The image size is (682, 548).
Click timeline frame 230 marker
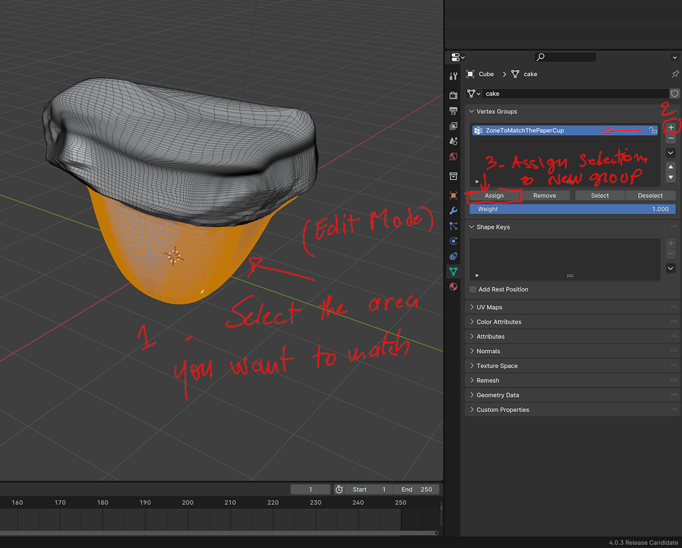[315, 502]
